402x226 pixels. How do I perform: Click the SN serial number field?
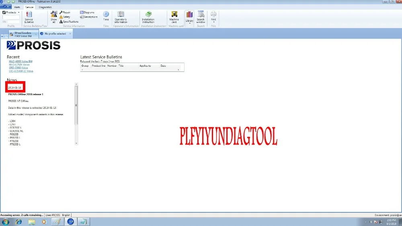point(13,22)
